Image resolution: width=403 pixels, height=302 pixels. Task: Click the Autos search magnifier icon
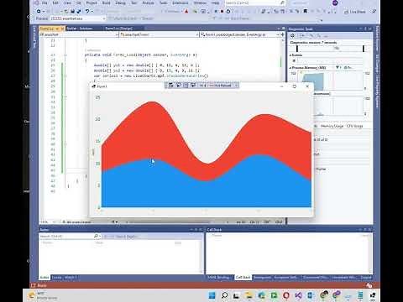tap(96, 237)
